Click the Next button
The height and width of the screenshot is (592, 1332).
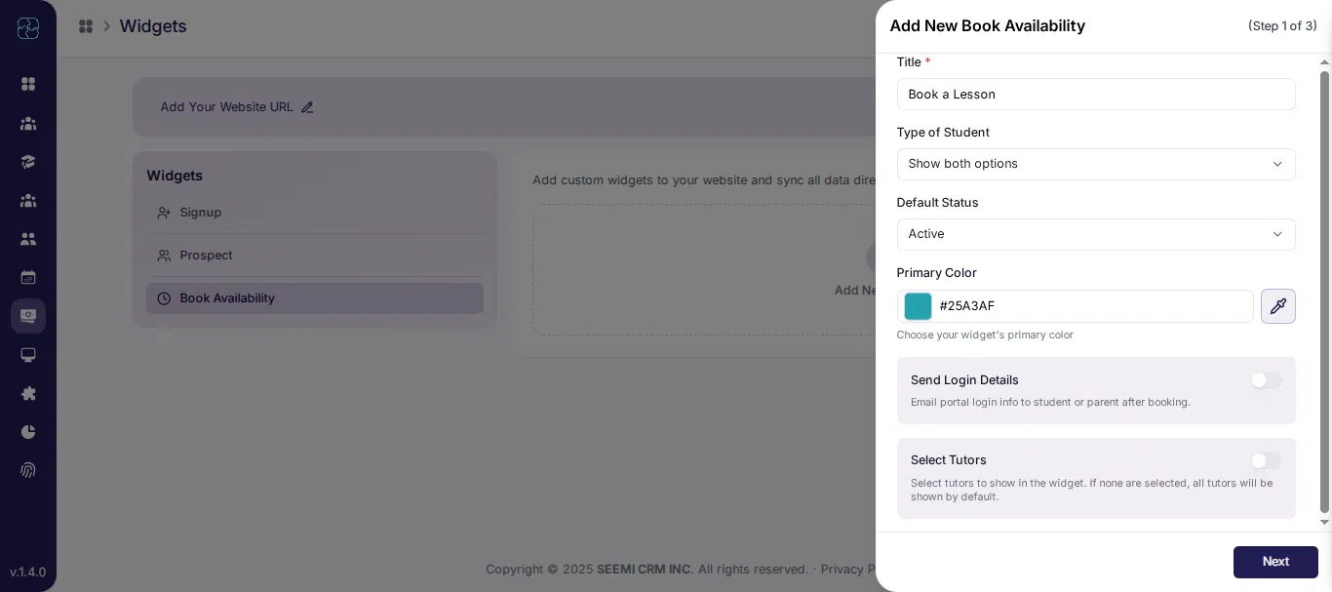tap(1275, 562)
